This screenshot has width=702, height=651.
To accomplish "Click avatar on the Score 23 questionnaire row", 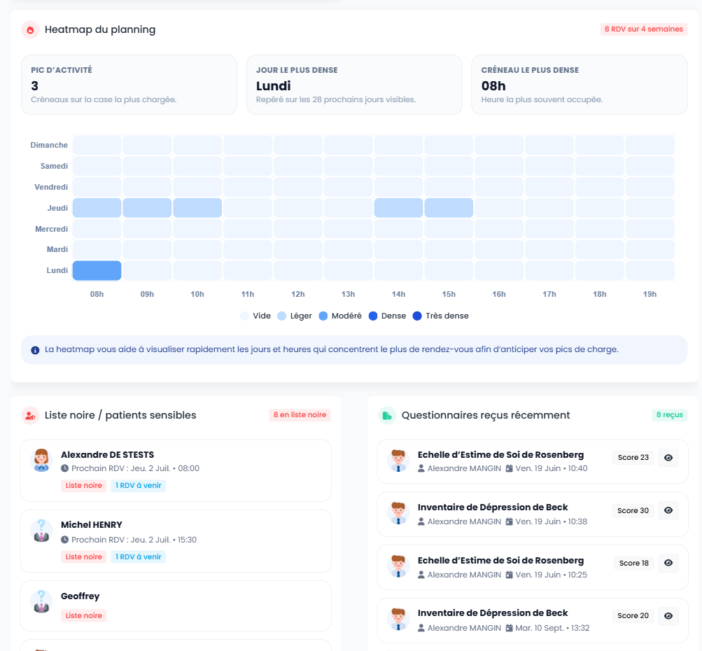I will pyautogui.click(x=398, y=461).
